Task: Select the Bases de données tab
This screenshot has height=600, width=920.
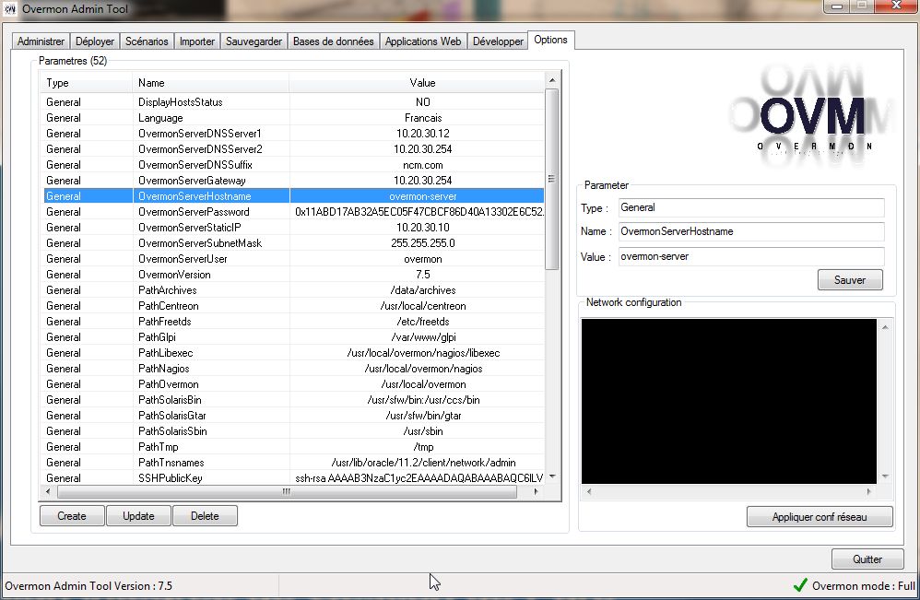Action: coord(333,41)
